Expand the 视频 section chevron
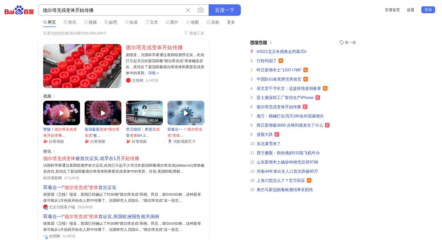The image size is (442, 240). (x=54, y=96)
